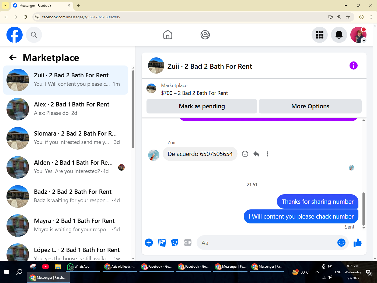
Task: Open emoji picker in message field
Action: [x=341, y=243]
